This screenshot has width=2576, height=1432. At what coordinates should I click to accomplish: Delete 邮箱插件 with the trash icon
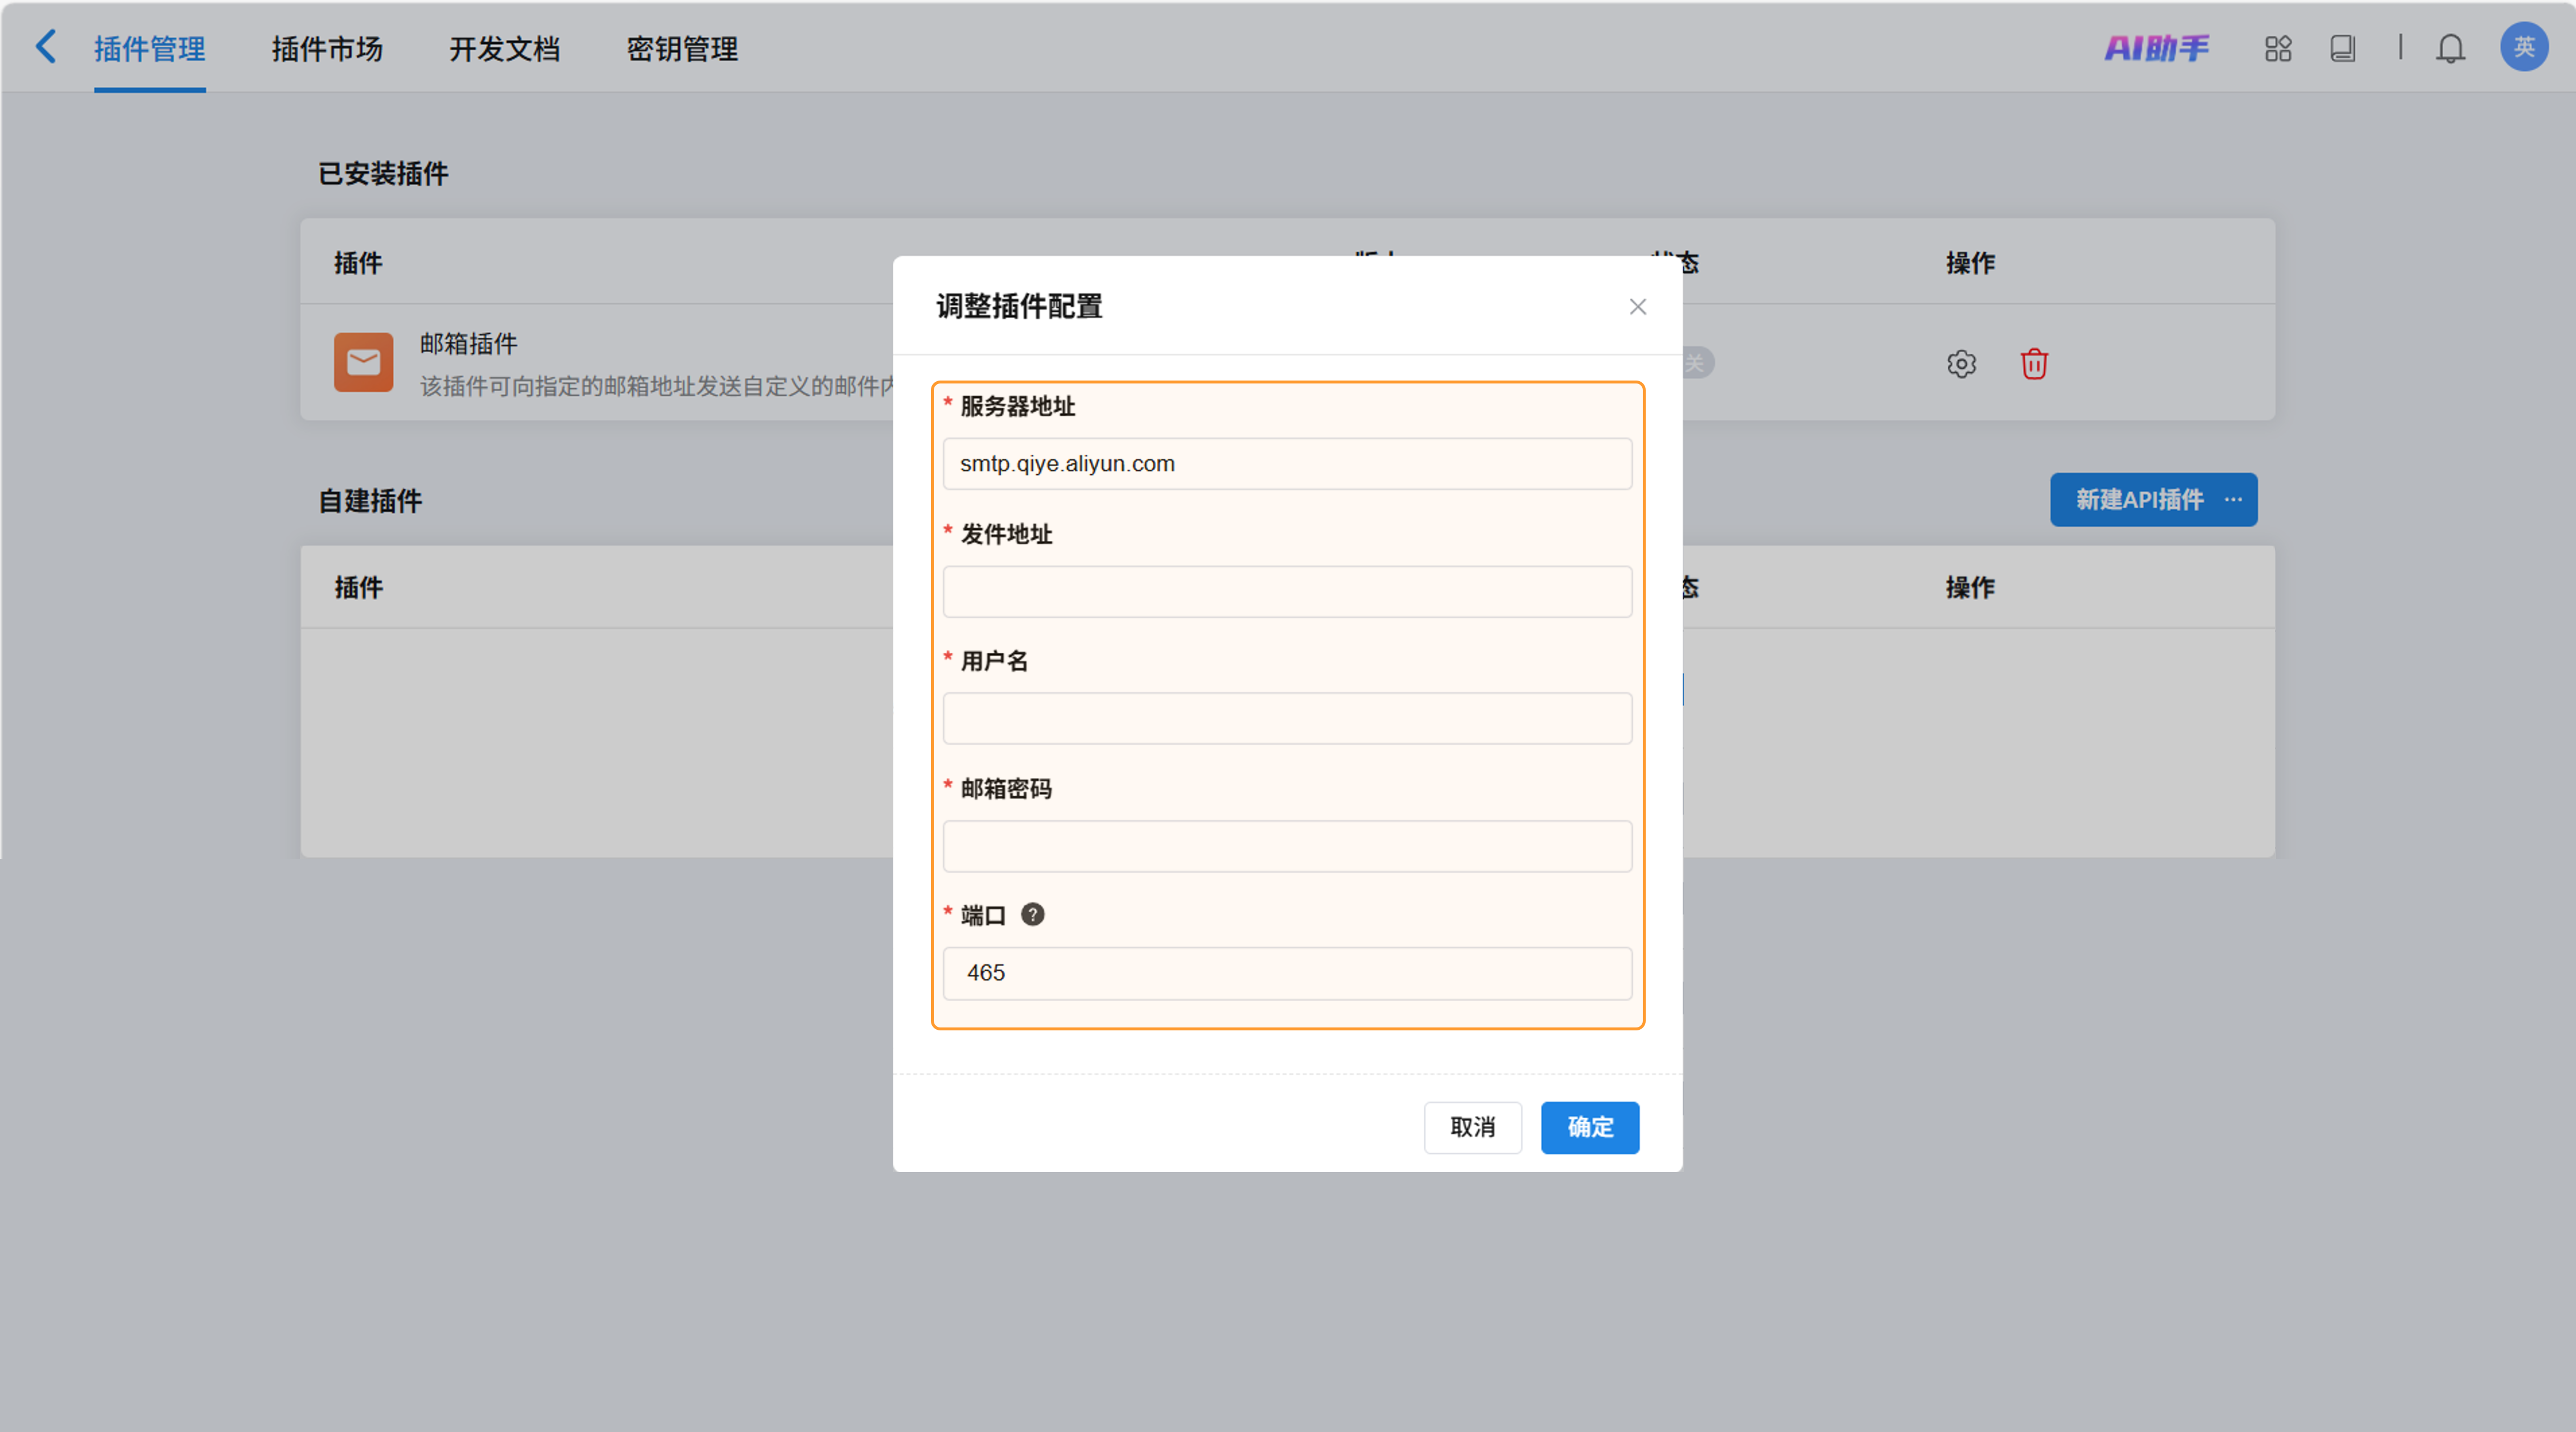click(x=2034, y=364)
